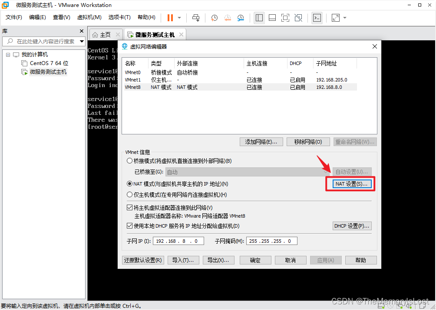Open the 已桥接至 自动 dropdown
This screenshot has width=436, height=310.
point(248,172)
